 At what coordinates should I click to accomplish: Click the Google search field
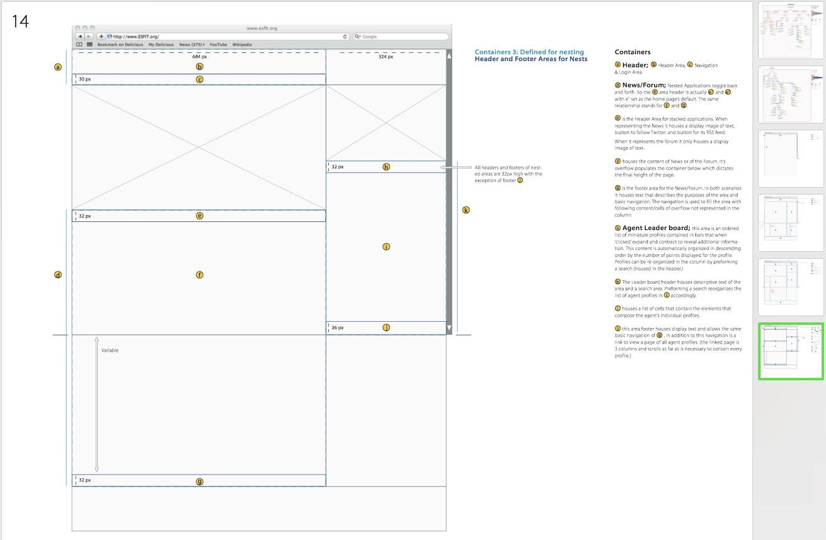[x=401, y=37]
